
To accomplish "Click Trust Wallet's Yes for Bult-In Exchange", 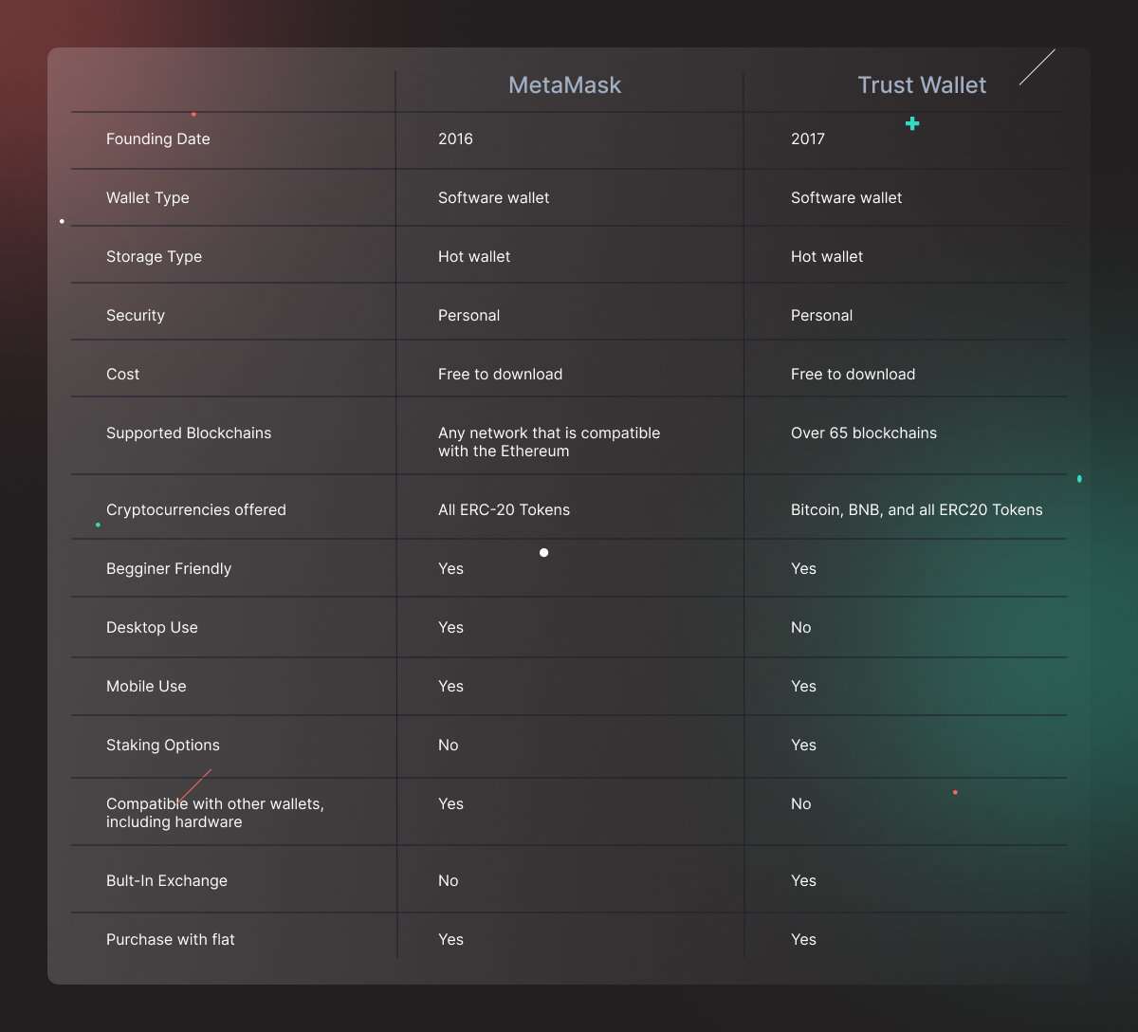I will click(804, 880).
